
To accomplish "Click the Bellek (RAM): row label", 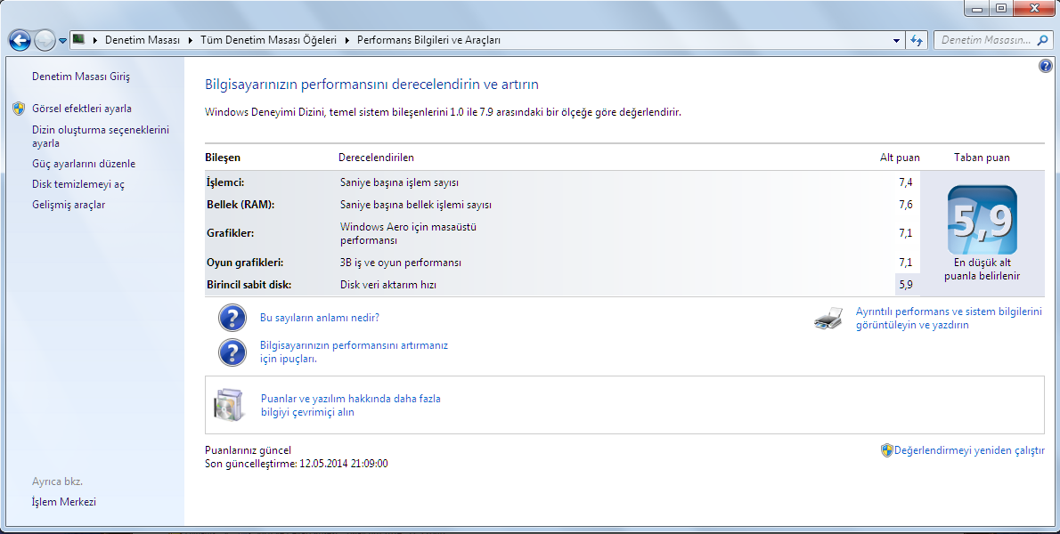I will click(241, 205).
